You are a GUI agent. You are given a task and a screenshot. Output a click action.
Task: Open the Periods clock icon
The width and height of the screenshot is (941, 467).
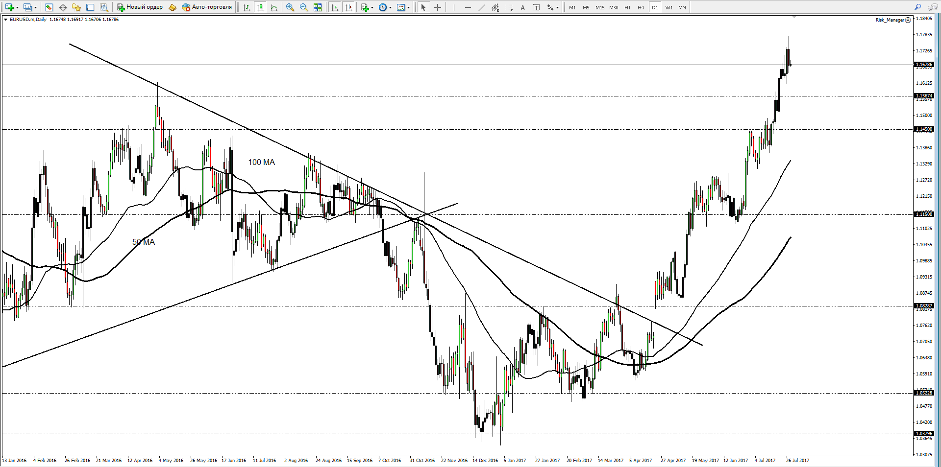(x=383, y=7)
